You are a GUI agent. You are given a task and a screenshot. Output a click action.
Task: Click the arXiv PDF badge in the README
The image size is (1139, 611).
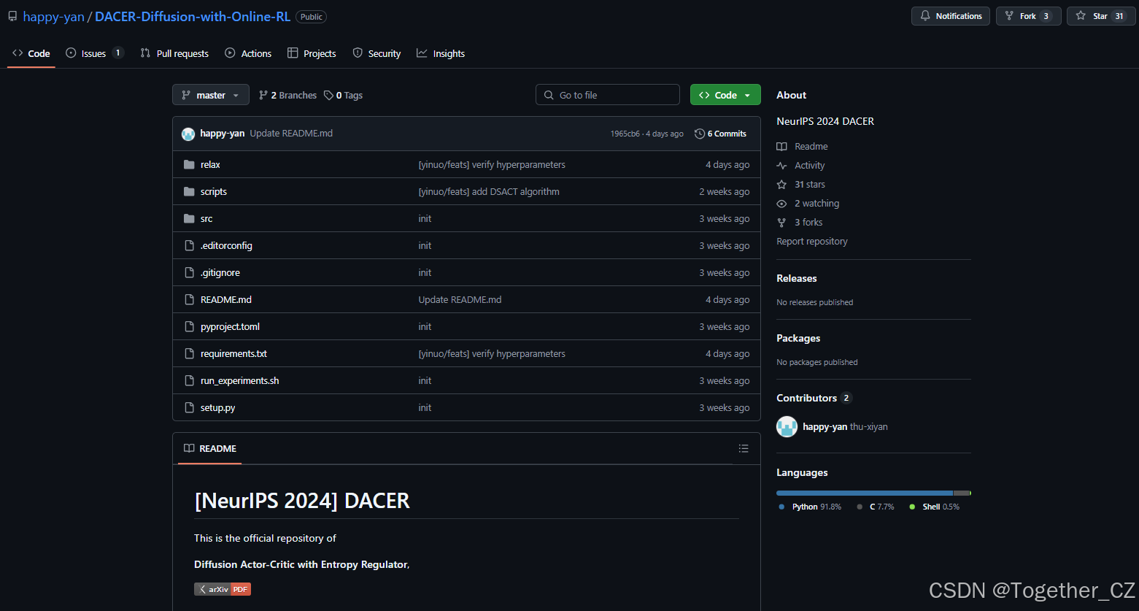(222, 589)
